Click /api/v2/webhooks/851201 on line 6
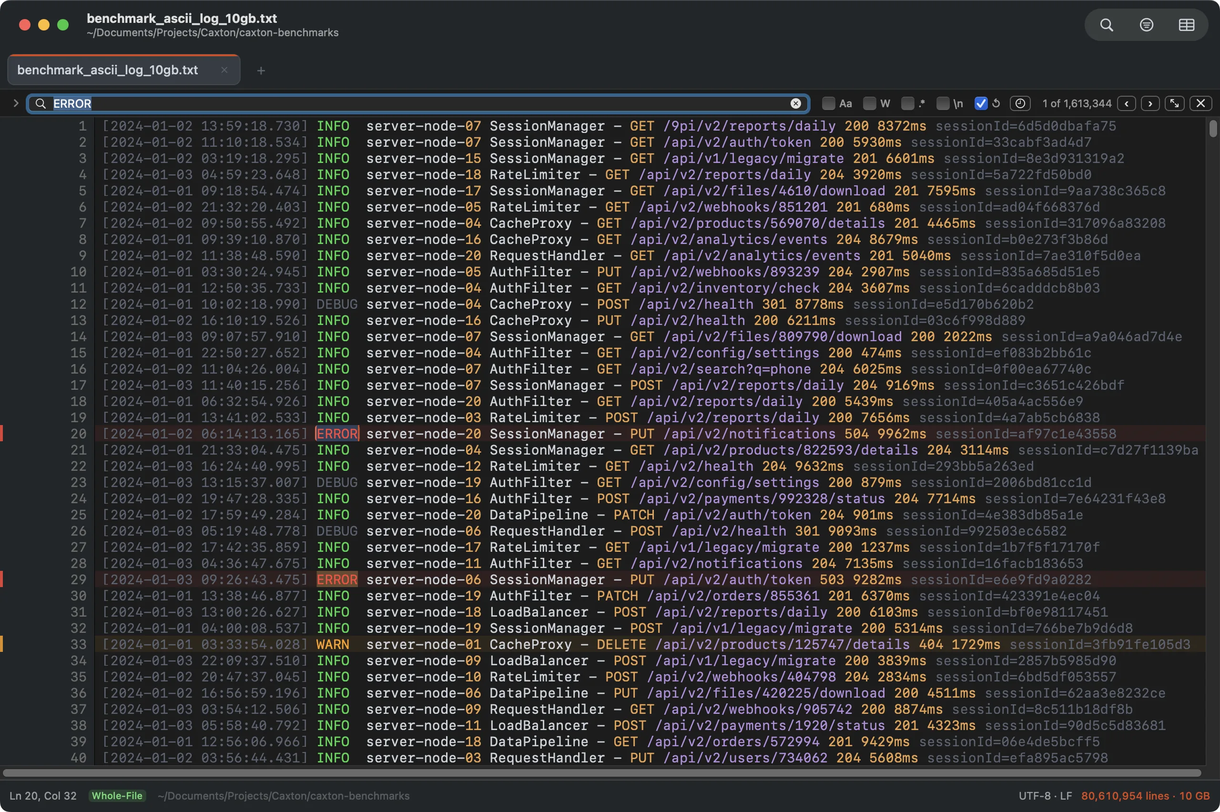 [x=733, y=207]
